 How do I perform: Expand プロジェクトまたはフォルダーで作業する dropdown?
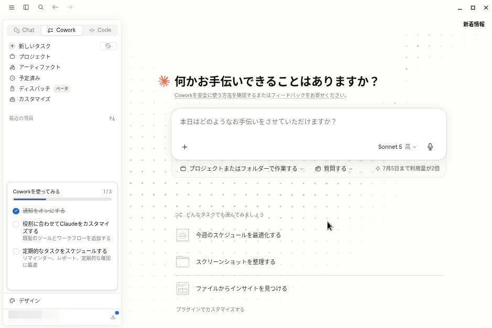pyautogui.click(x=242, y=169)
